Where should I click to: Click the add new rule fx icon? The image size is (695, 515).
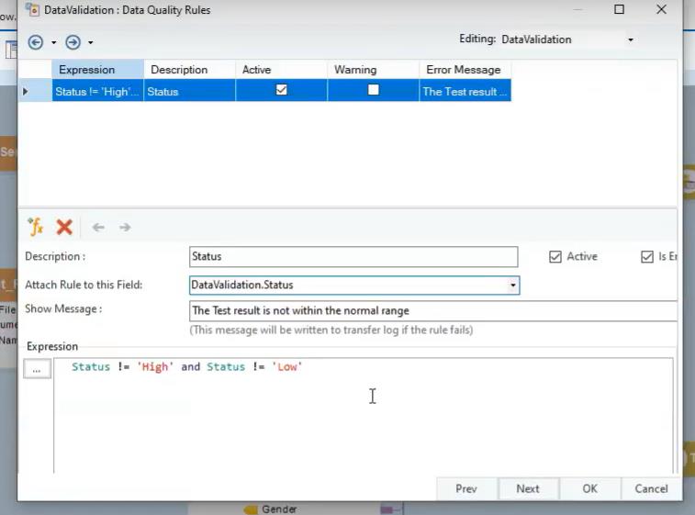pos(36,227)
